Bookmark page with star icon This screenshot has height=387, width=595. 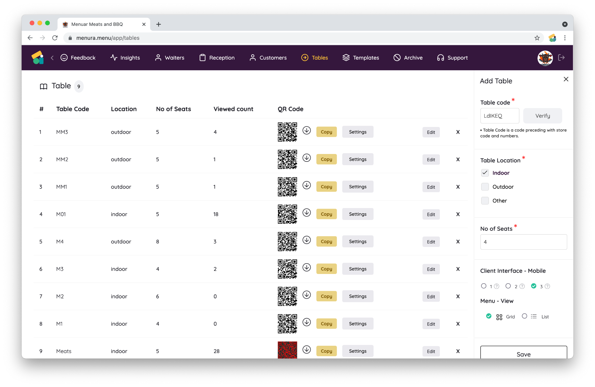pos(537,38)
